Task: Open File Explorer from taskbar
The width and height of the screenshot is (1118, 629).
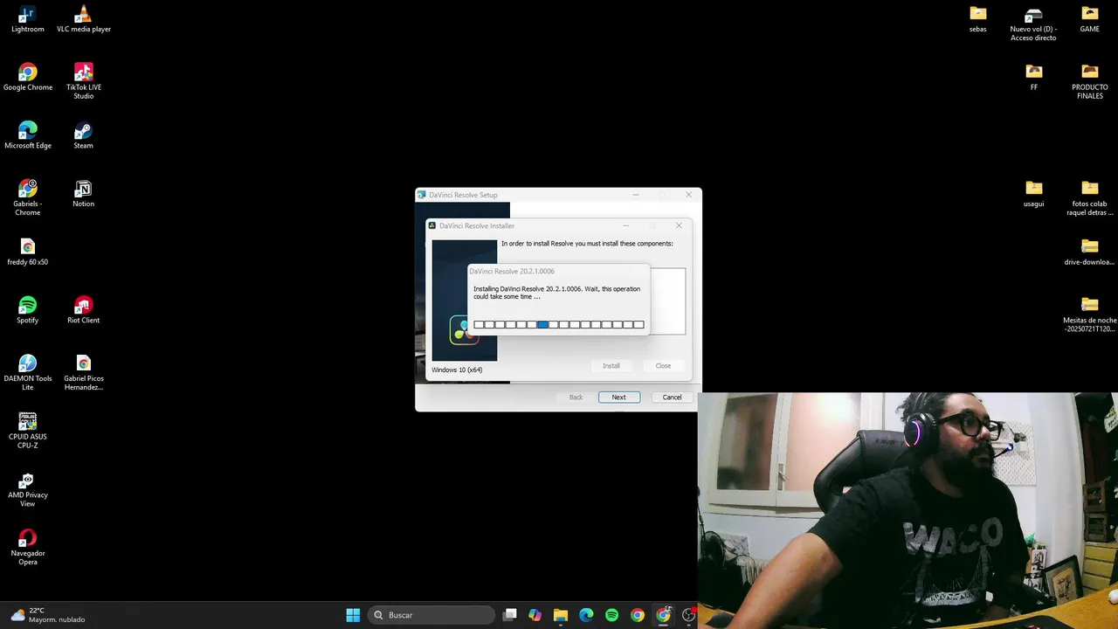Action: coord(561,615)
